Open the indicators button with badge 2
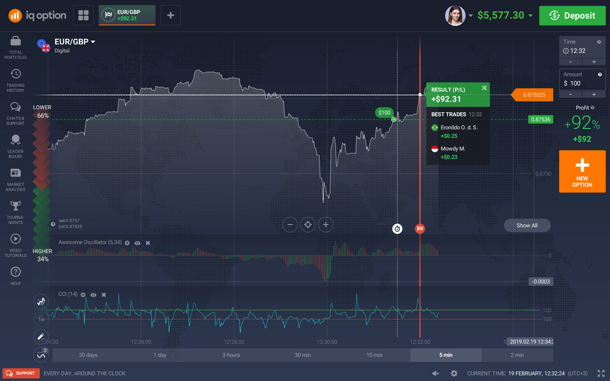Viewport: 610px width, 381px height. click(41, 355)
